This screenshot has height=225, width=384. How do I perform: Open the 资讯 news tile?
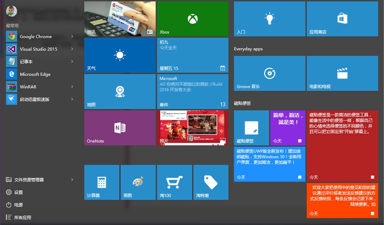pyautogui.click(x=120, y=19)
